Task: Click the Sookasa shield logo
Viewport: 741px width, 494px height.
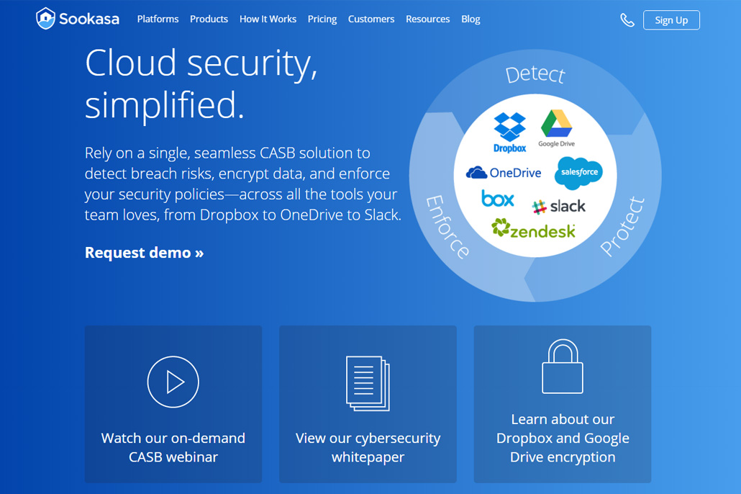Action: (45, 19)
